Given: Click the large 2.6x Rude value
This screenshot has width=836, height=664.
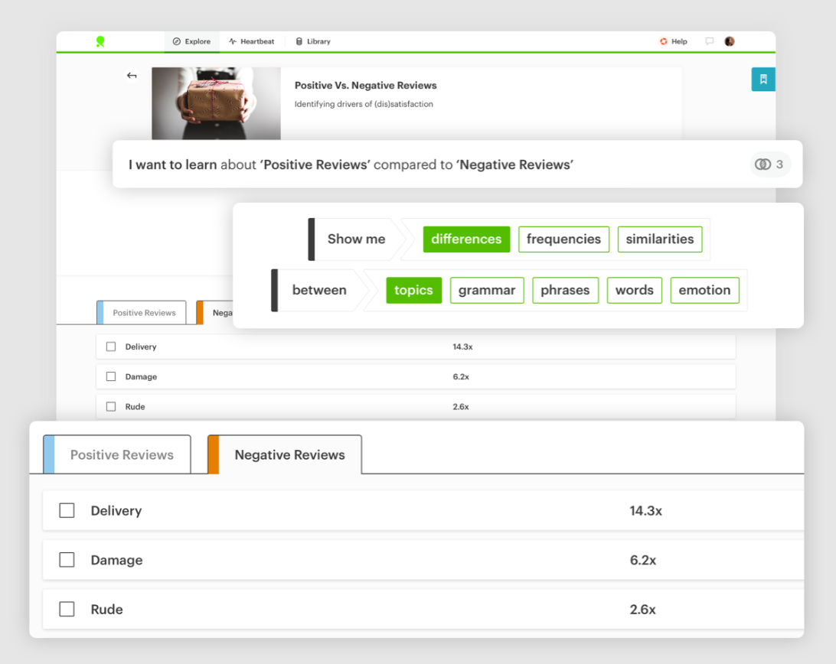Looking at the screenshot, I should click(x=642, y=610).
